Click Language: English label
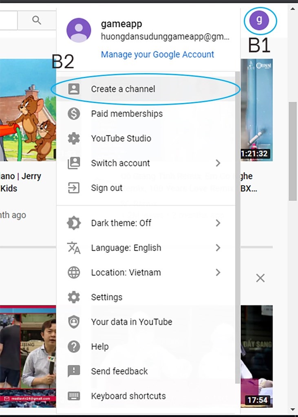Viewport: 298px width, 417px height. (x=126, y=248)
